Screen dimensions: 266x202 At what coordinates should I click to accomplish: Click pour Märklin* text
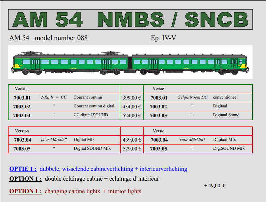54,140
